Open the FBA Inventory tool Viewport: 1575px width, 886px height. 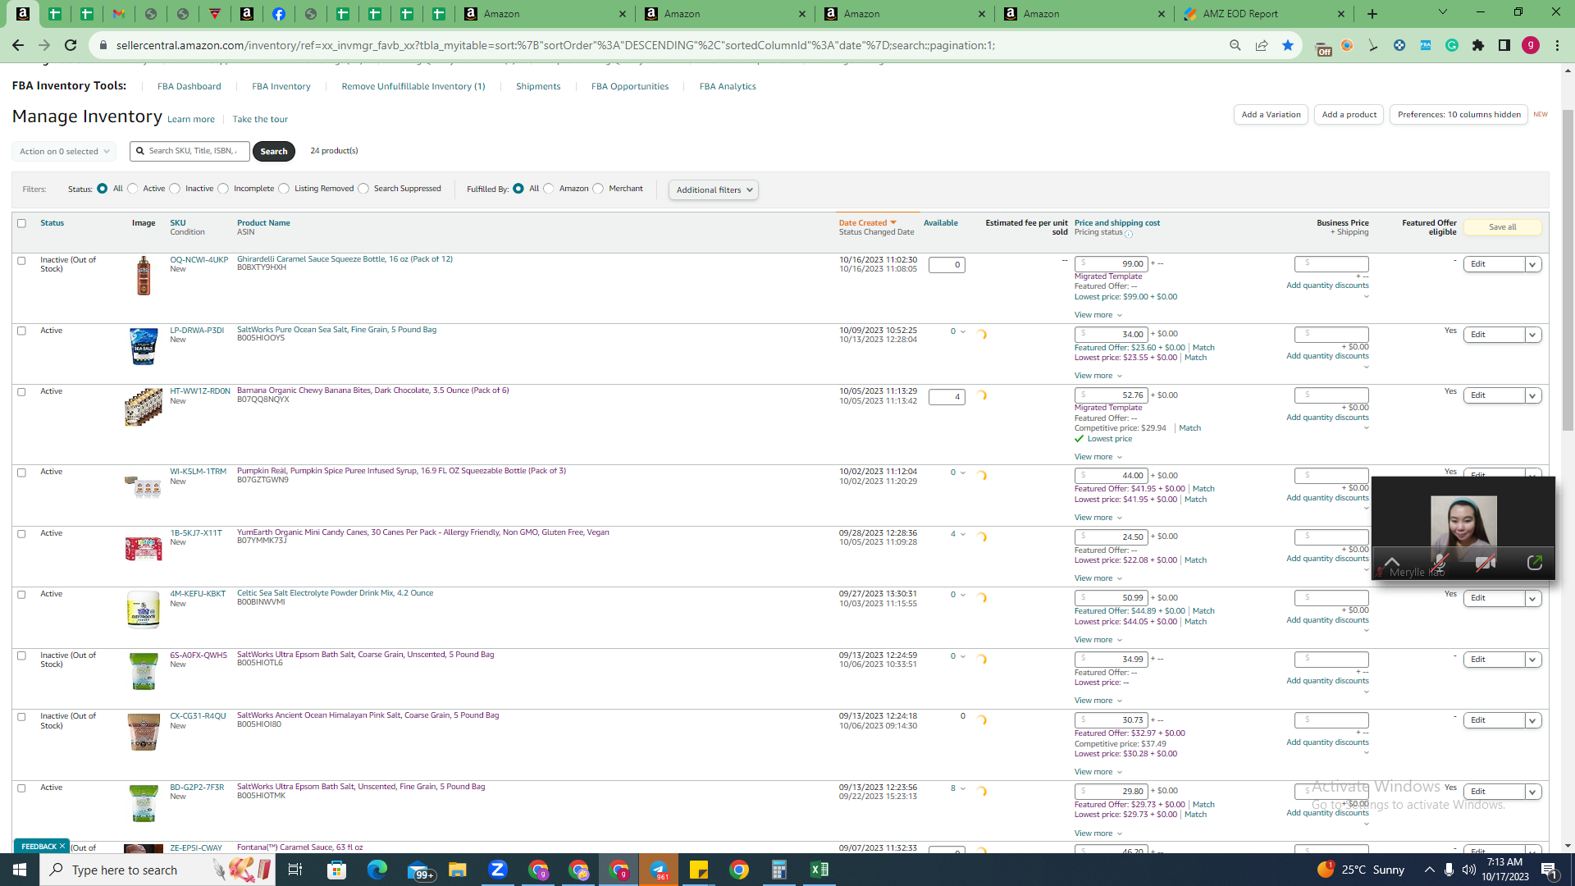[x=281, y=87]
